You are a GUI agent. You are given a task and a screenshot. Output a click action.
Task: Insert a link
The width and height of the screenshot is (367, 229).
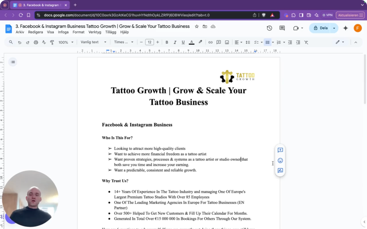[210, 42]
